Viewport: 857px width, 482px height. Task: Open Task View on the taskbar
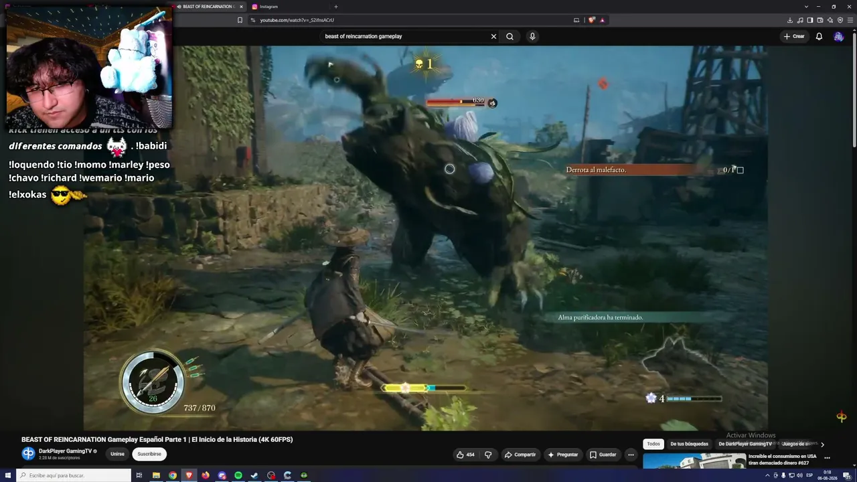click(139, 475)
